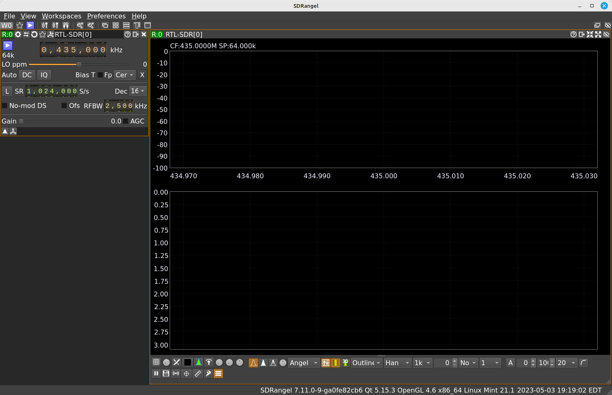Viewport: 612px width, 395px height.
Task: Stack sub-windows using the rows icon
Action: click(x=126, y=25)
